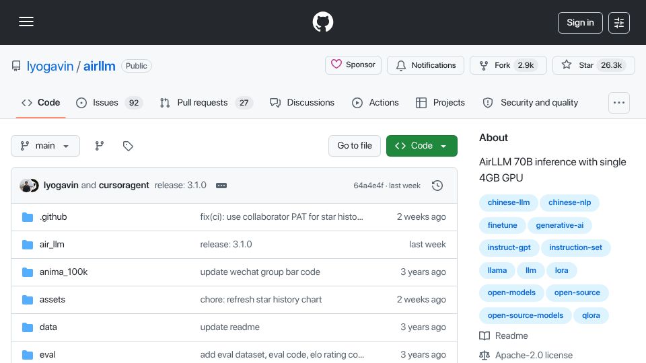This screenshot has width=646, height=363.
Task: Open the settings sliders icon beside Sign in
Action: 619,23
